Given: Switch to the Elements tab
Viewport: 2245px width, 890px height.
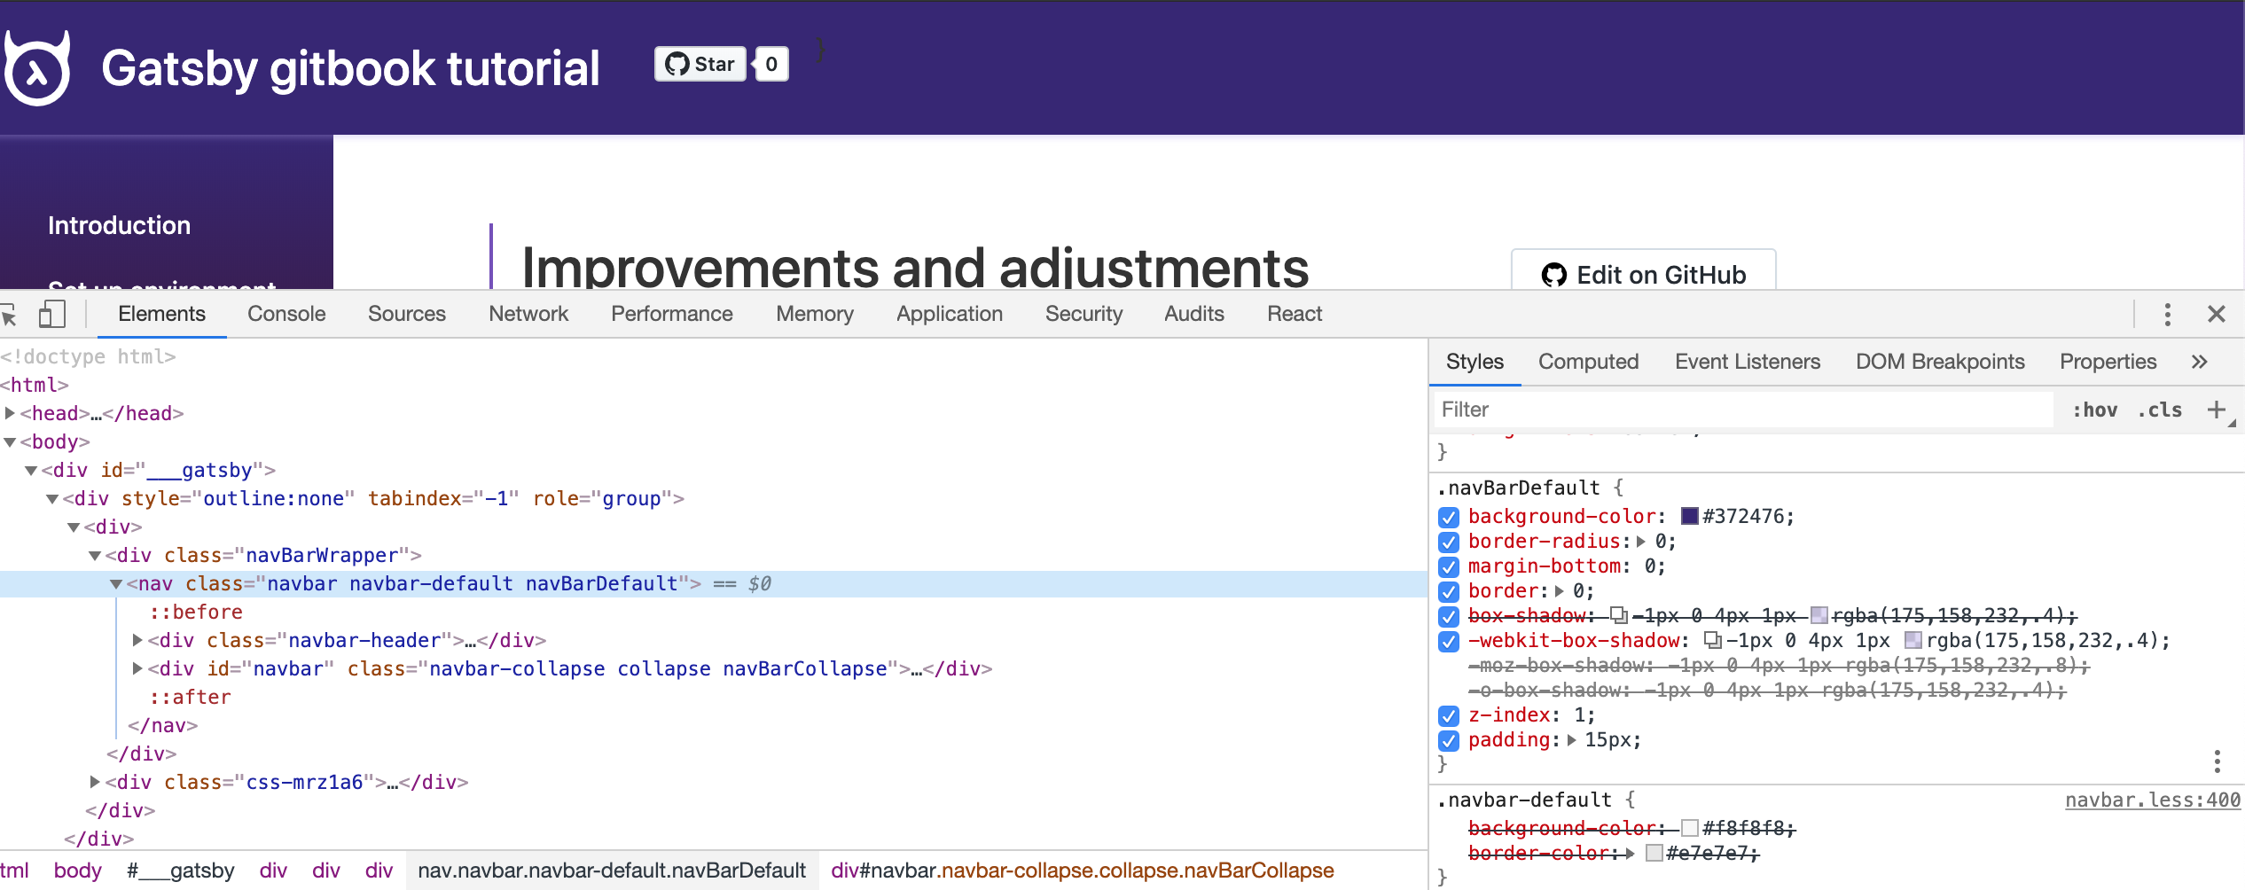Looking at the screenshot, I should pyautogui.click(x=161, y=314).
